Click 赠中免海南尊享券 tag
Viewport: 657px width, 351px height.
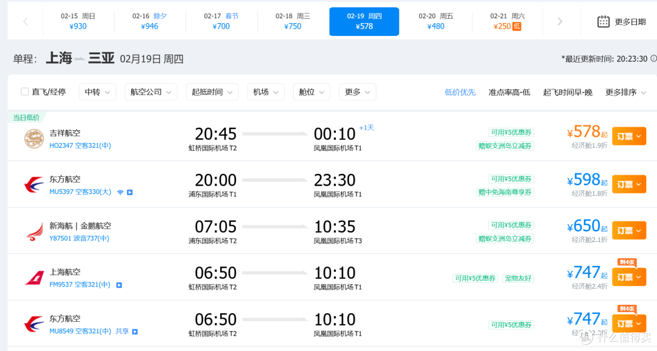click(x=505, y=192)
